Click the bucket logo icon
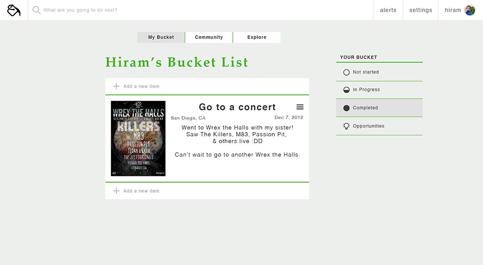This screenshot has width=483, height=265. pyautogui.click(x=14, y=10)
